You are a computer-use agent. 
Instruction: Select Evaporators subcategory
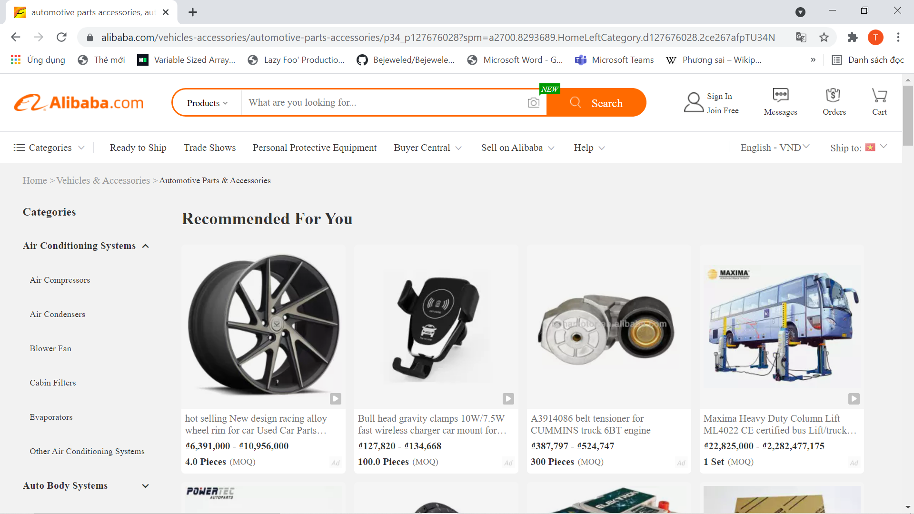coord(51,417)
